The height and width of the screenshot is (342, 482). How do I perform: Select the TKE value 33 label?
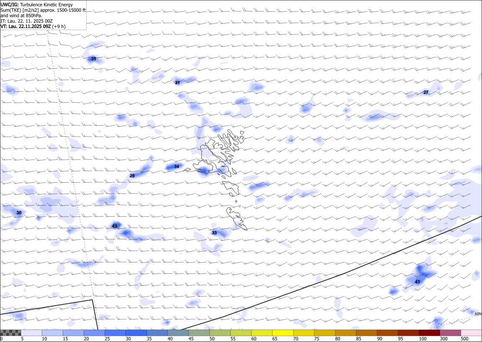pyautogui.click(x=214, y=233)
